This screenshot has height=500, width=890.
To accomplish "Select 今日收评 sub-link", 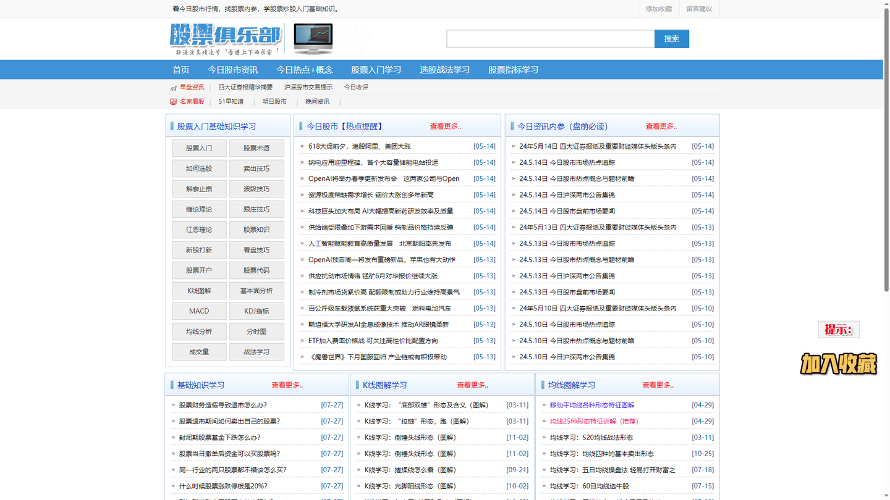I will click(356, 87).
